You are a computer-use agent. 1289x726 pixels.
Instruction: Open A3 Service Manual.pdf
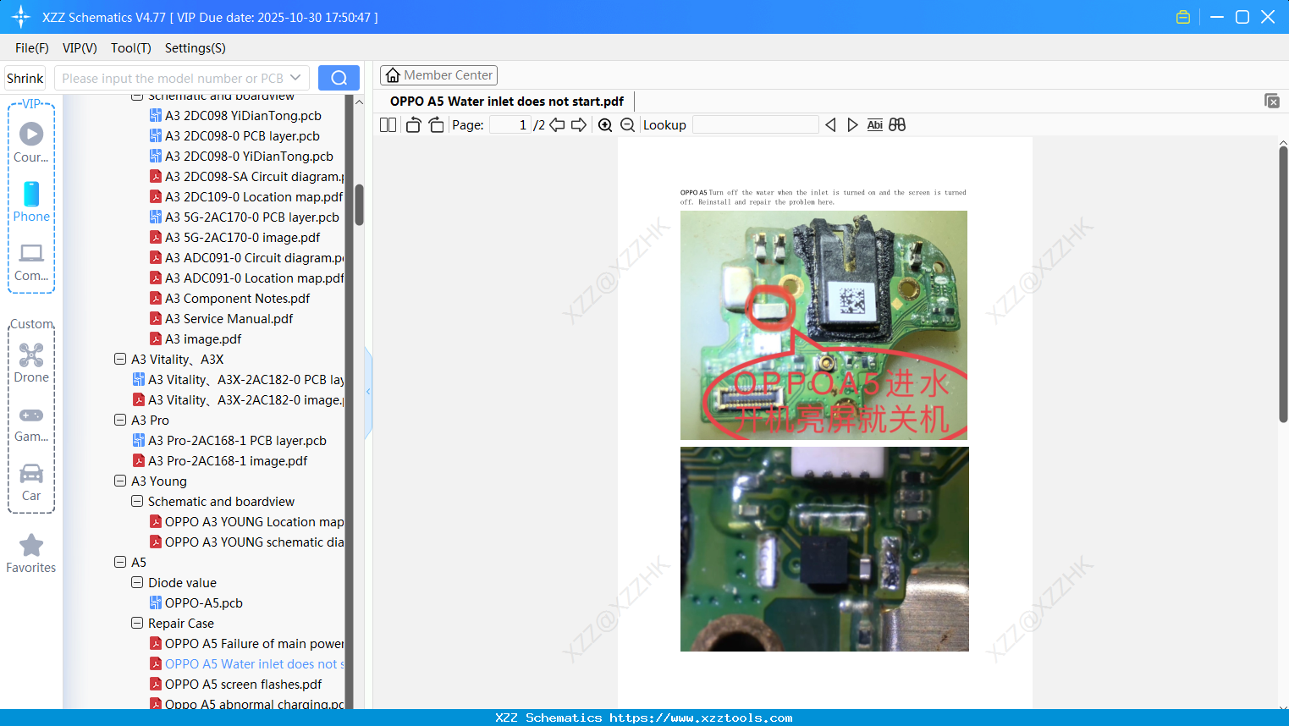[x=229, y=318]
